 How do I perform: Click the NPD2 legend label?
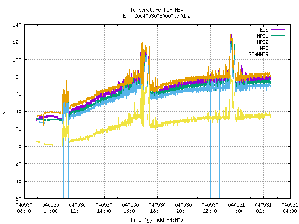[263, 42]
